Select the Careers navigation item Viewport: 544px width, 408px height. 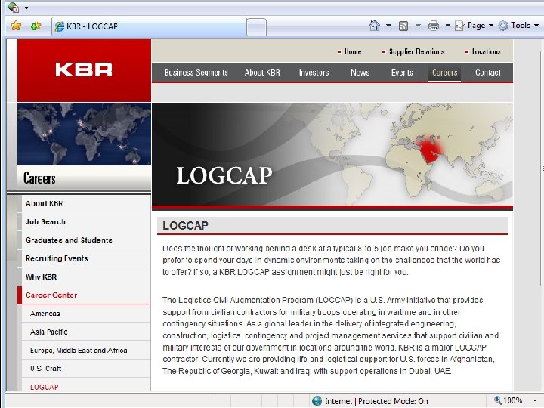click(444, 73)
